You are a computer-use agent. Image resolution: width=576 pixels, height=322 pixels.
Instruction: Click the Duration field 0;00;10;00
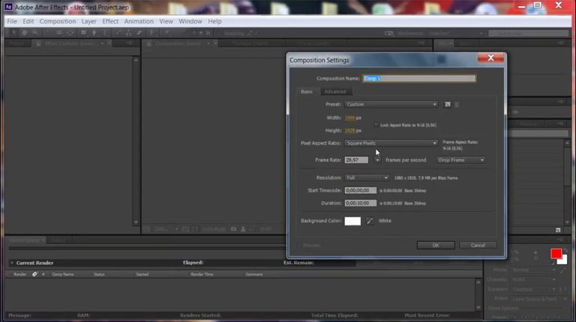tap(360, 203)
